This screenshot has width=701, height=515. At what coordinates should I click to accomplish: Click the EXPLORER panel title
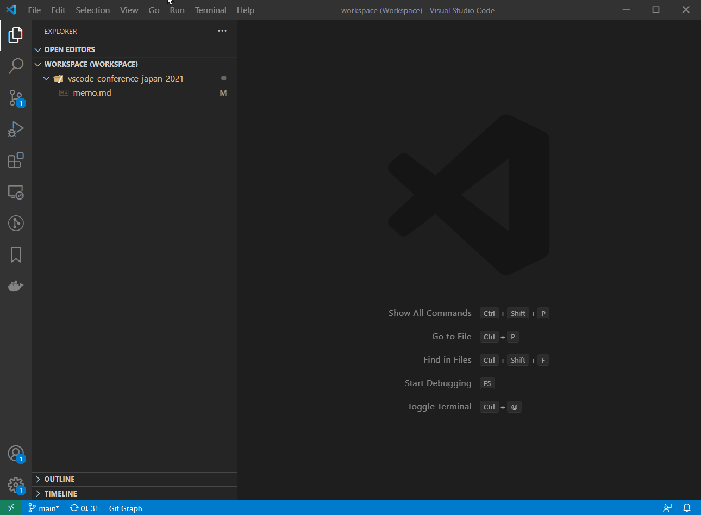61,31
